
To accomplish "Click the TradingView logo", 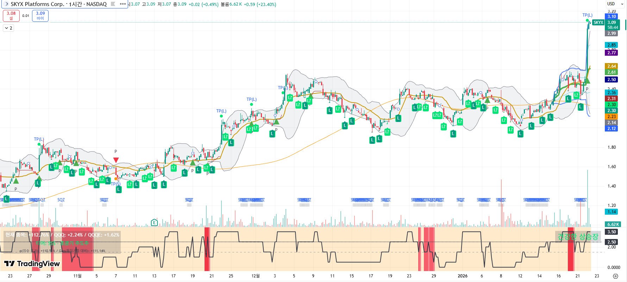I will click(32, 264).
